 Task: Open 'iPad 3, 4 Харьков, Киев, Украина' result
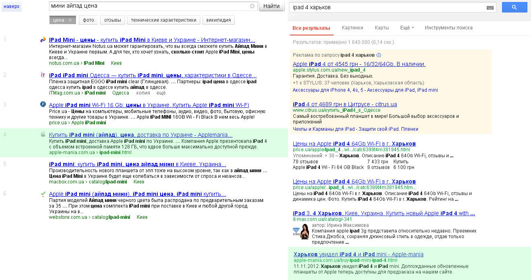384,213
